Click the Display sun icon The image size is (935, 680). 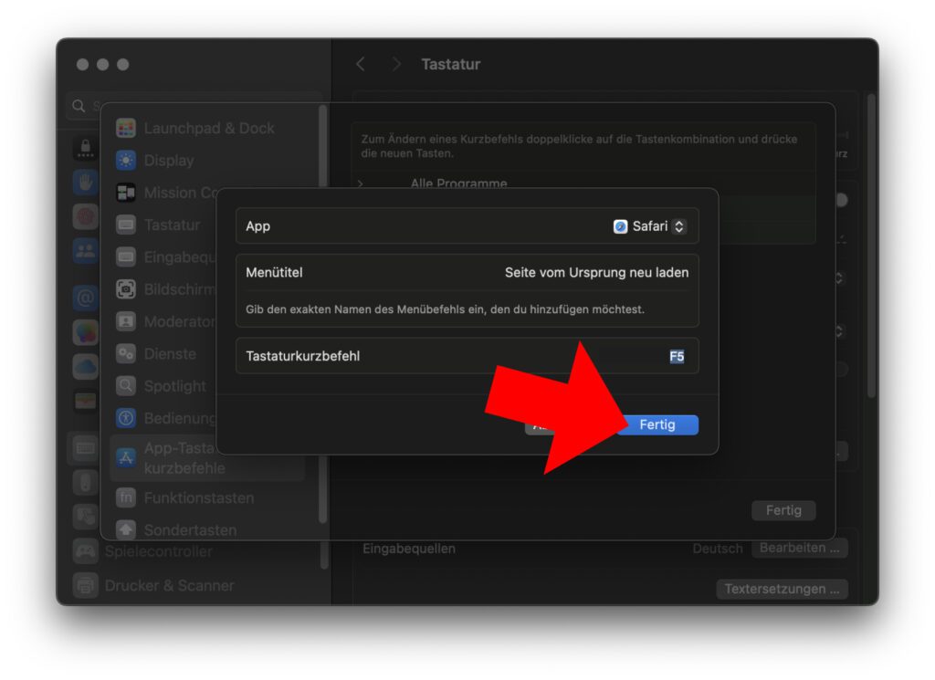pyautogui.click(x=126, y=161)
